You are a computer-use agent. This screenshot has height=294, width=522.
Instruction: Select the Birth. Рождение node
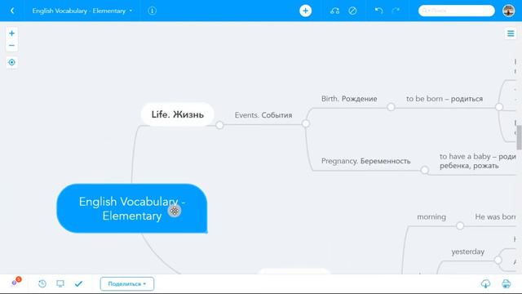click(349, 99)
